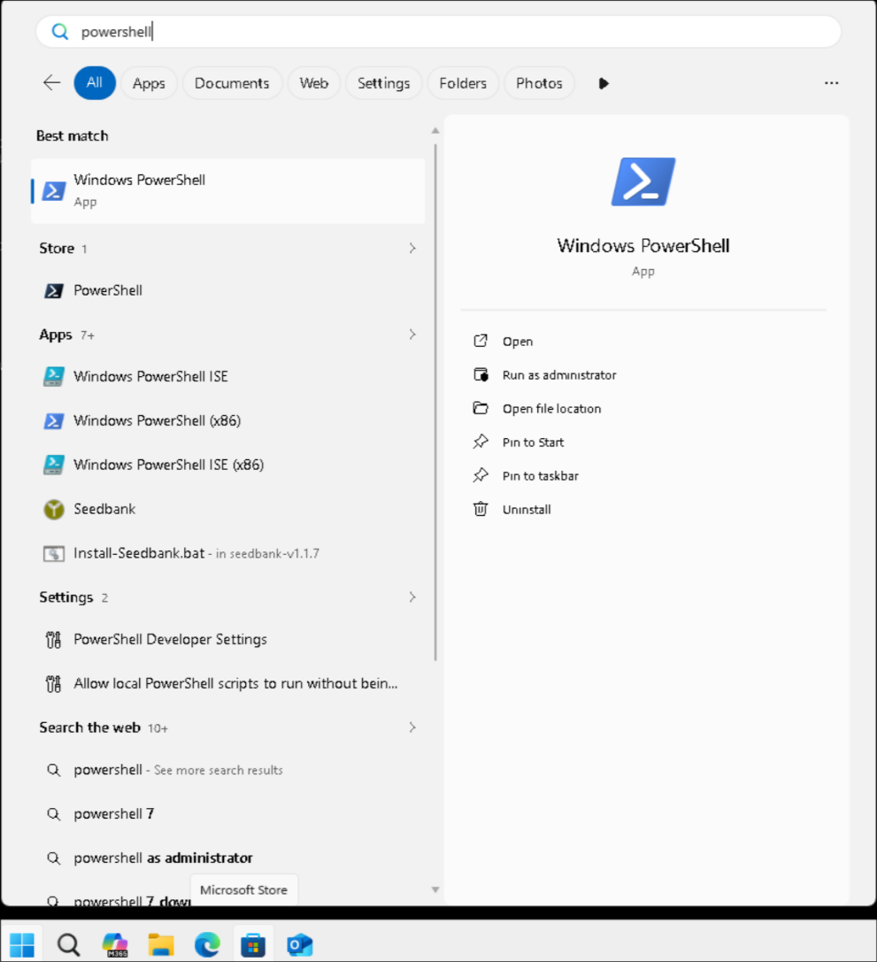Click 'Allow local PowerShell scripts to run' text
Image resolution: width=877 pixels, height=962 pixels.
pyautogui.click(x=235, y=683)
